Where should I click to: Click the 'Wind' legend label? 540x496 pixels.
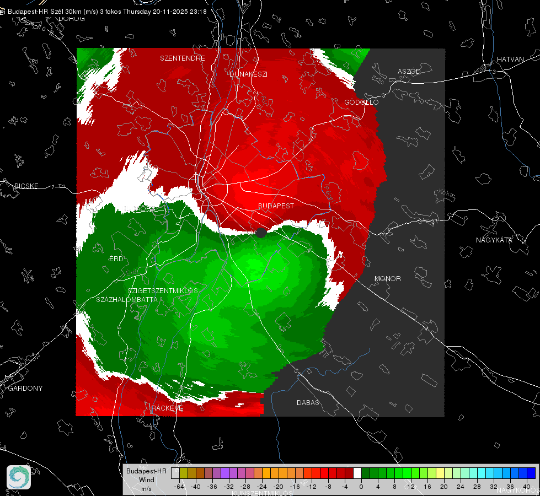coord(147,480)
